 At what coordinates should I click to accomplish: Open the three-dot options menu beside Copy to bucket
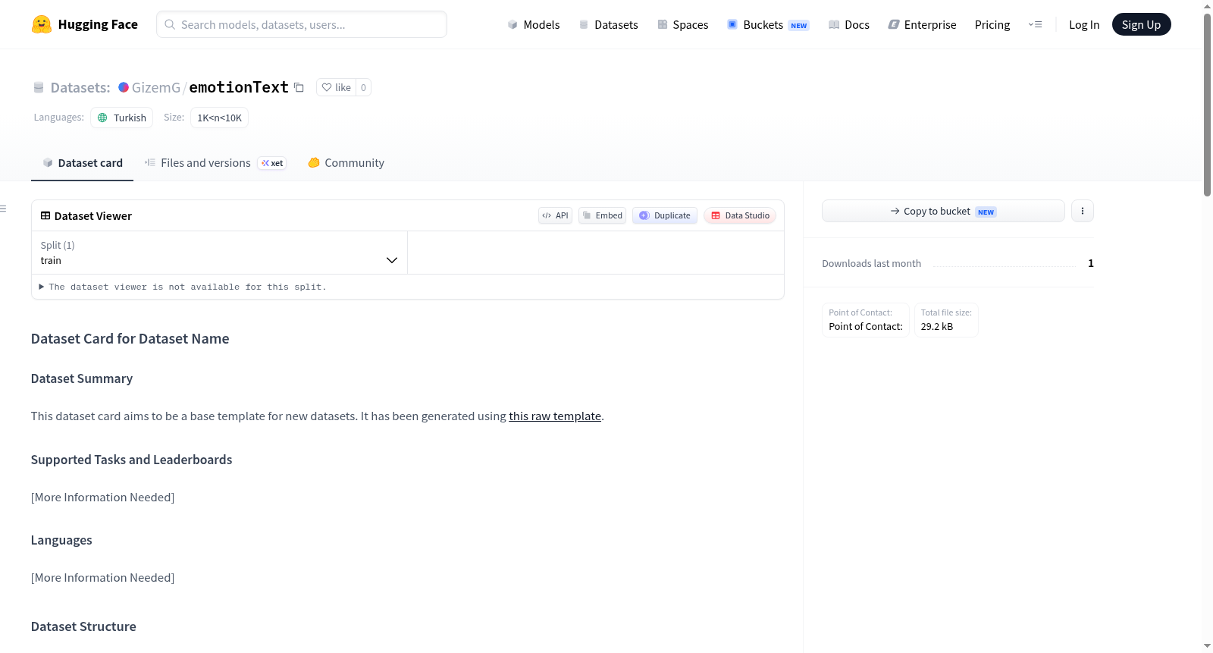1083,211
